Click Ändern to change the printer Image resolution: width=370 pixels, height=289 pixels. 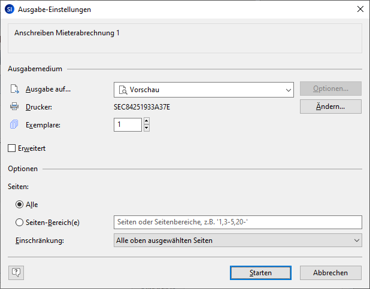coord(330,107)
